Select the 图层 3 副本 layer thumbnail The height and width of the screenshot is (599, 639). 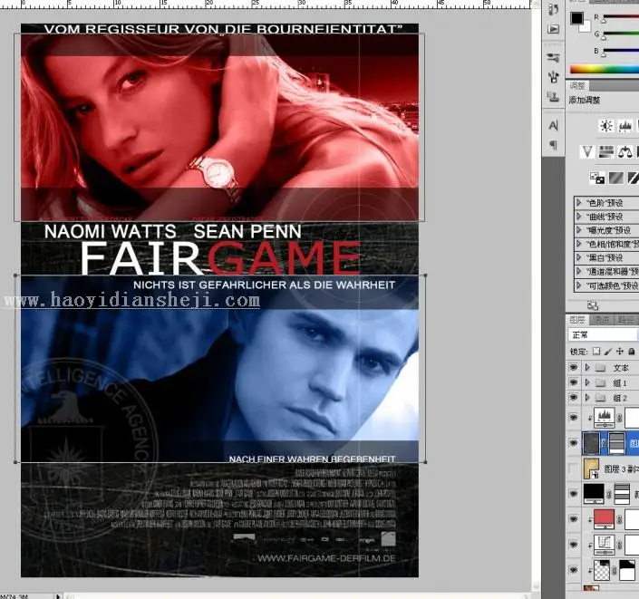click(x=591, y=469)
